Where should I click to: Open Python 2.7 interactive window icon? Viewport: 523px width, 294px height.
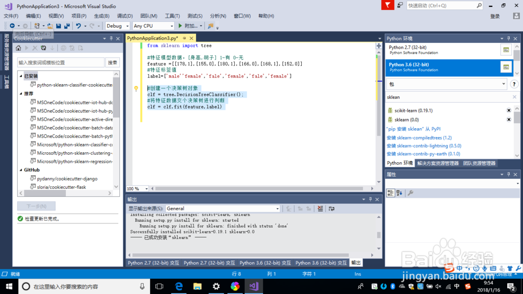click(506, 50)
